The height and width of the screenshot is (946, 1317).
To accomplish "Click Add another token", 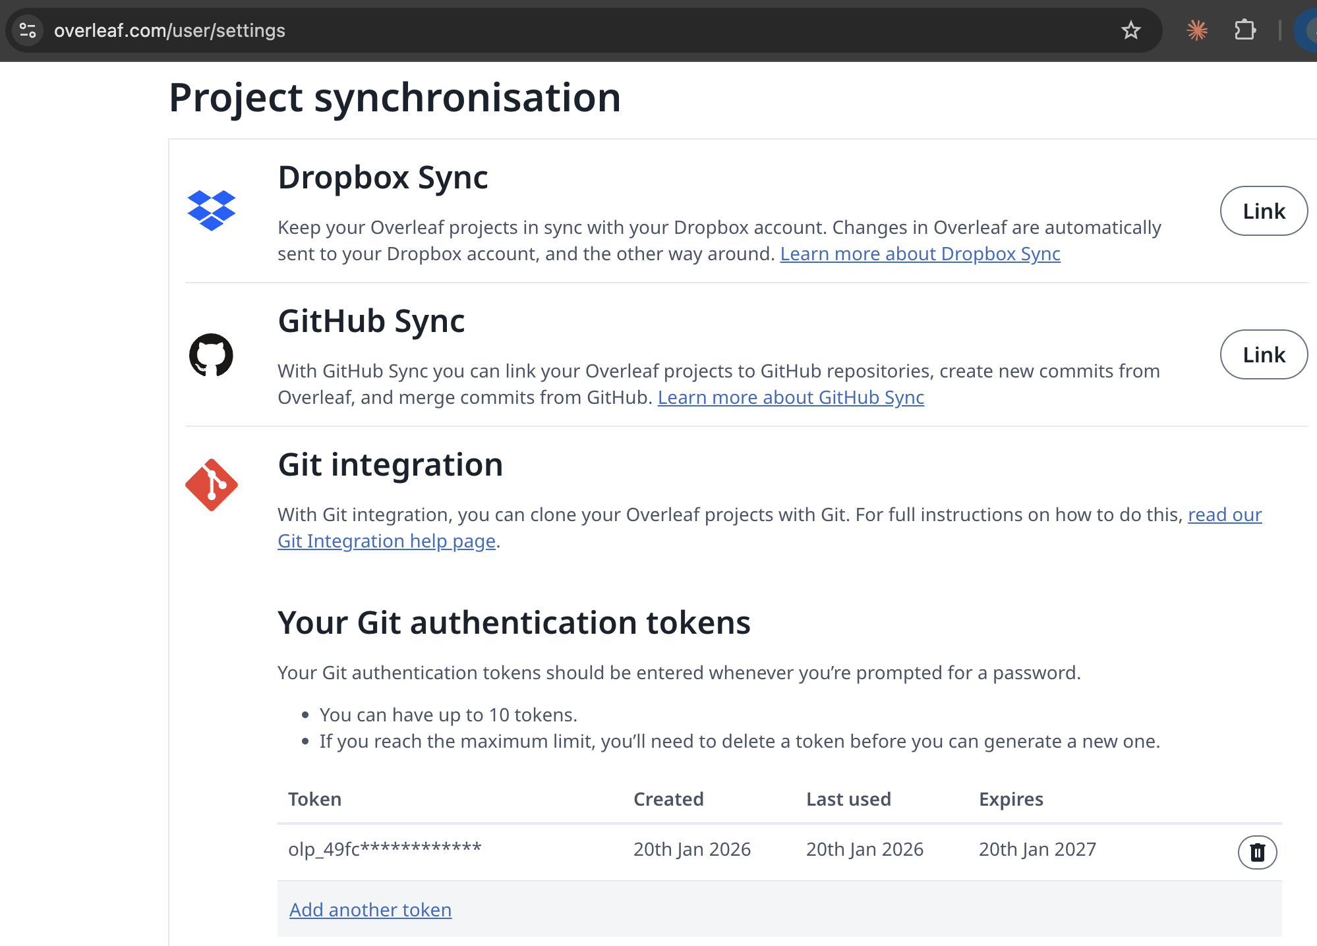I will tap(370, 910).
